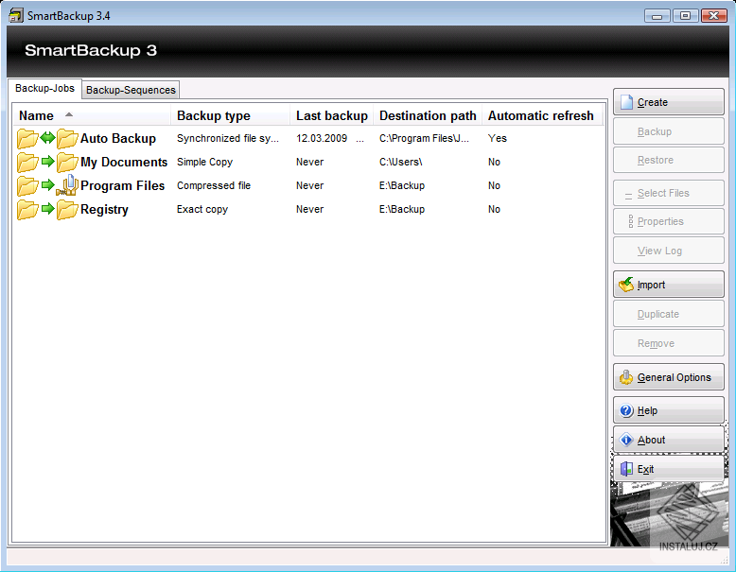
Task: Click the Duplicate button
Action: pyautogui.click(x=669, y=314)
